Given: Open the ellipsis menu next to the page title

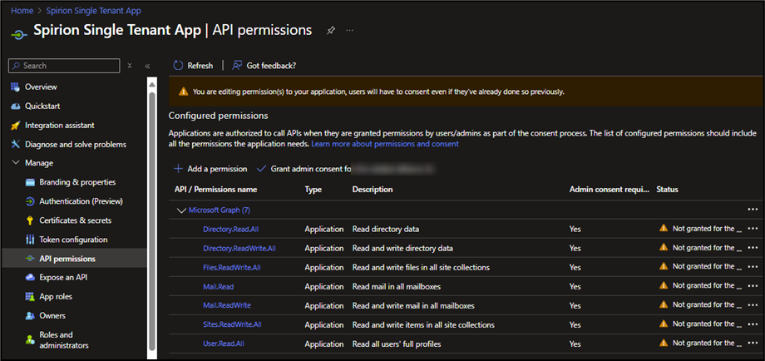Looking at the screenshot, I should [x=350, y=30].
